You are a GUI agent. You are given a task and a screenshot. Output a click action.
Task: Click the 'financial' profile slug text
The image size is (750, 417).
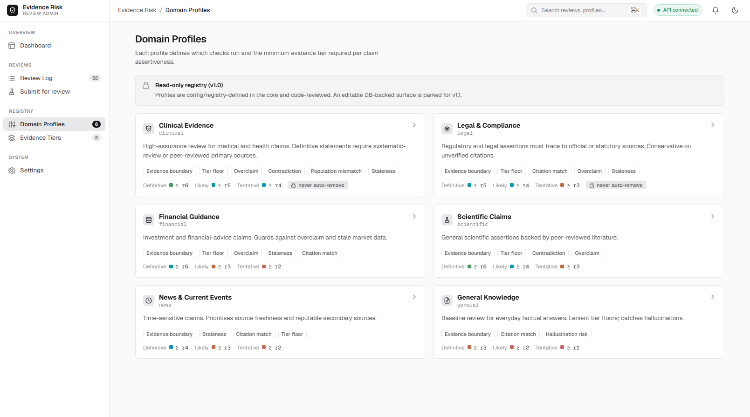click(x=172, y=225)
